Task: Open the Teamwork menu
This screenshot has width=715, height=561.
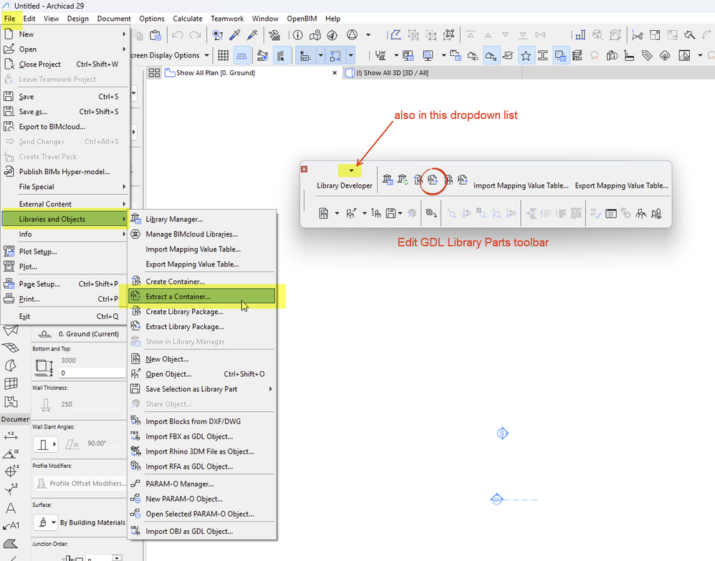Action: pos(227,19)
